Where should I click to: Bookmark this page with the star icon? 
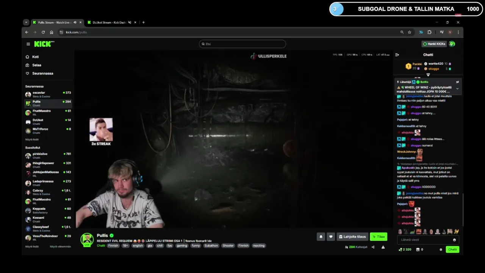click(410, 32)
